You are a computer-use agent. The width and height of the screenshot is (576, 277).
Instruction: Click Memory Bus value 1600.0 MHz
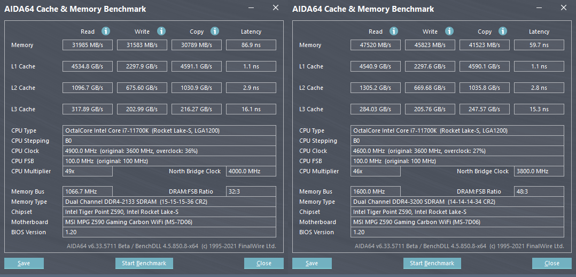pyautogui.click(x=376, y=191)
